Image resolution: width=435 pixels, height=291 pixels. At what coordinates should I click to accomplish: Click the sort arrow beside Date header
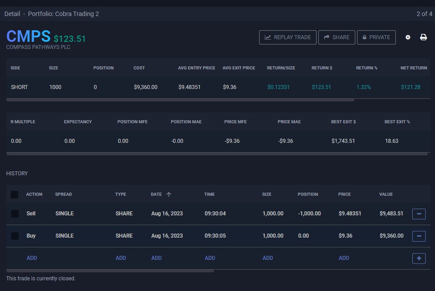169,194
